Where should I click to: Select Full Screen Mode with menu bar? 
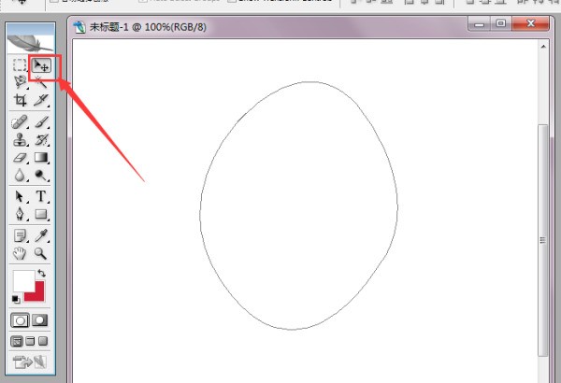tap(31, 341)
